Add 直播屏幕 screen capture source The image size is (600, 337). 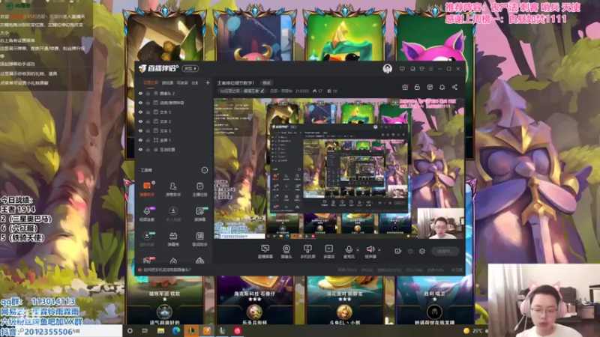click(265, 252)
